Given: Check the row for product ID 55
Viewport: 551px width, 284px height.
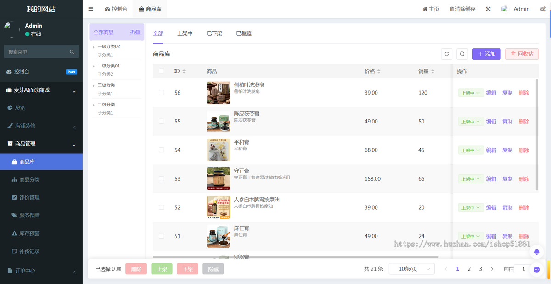Looking at the screenshot, I should point(161,121).
